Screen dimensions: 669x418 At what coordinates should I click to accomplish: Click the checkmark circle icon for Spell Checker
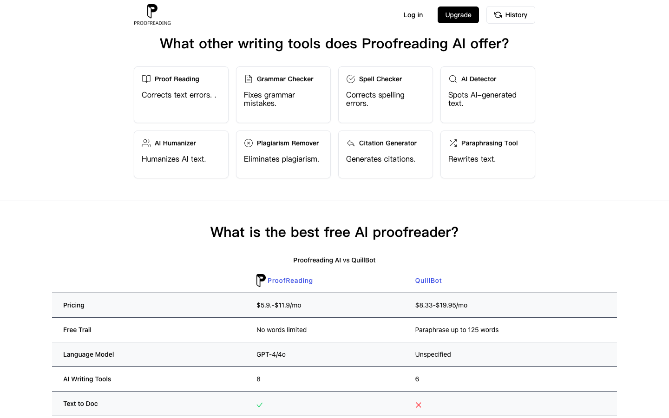coord(351,79)
